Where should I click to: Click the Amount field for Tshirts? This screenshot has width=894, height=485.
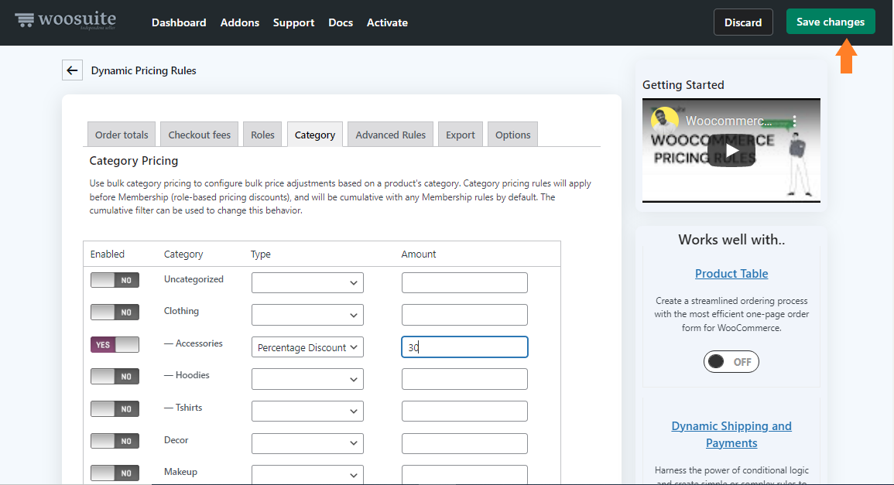click(464, 411)
